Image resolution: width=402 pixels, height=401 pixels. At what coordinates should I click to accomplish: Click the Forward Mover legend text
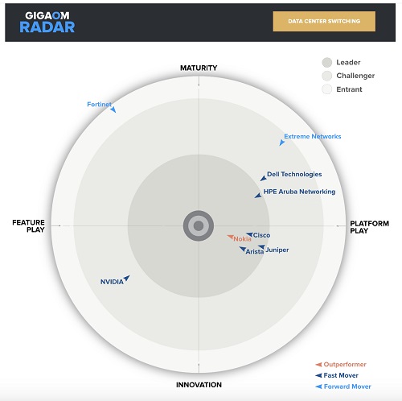(x=347, y=387)
